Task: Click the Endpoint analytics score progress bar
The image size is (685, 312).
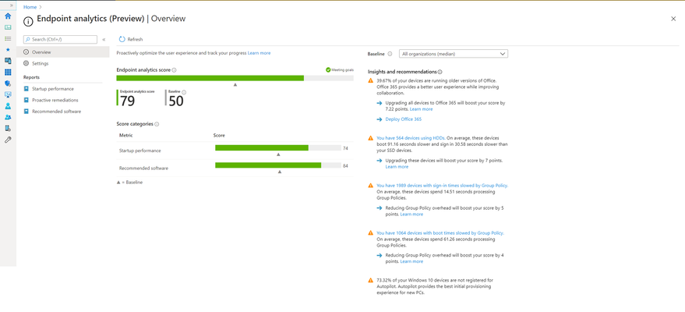Action: point(235,78)
